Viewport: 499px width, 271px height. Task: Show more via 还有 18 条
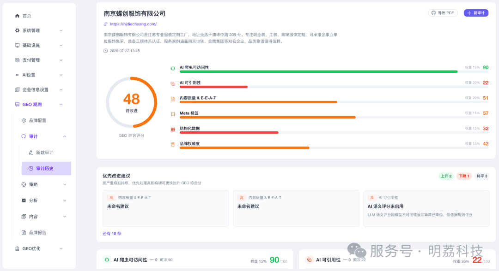click(x=112, y=234)
